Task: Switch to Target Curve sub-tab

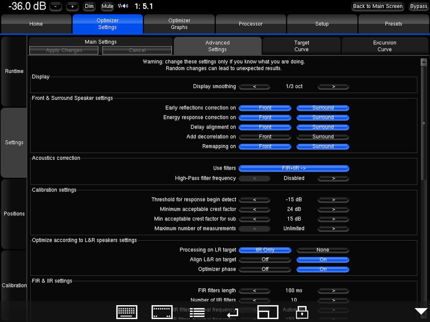Action: click(302, 46)
